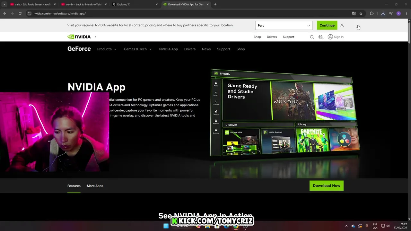This screenshot has height=231, width=411.
Task: Select the More Apps tab
Action: pos(95,186)
